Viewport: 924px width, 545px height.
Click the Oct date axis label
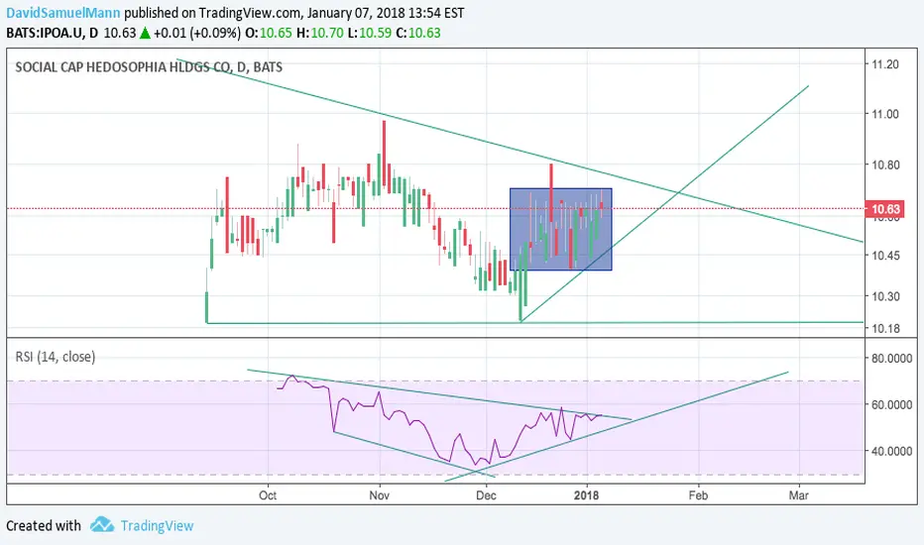[x=268, y=495]
